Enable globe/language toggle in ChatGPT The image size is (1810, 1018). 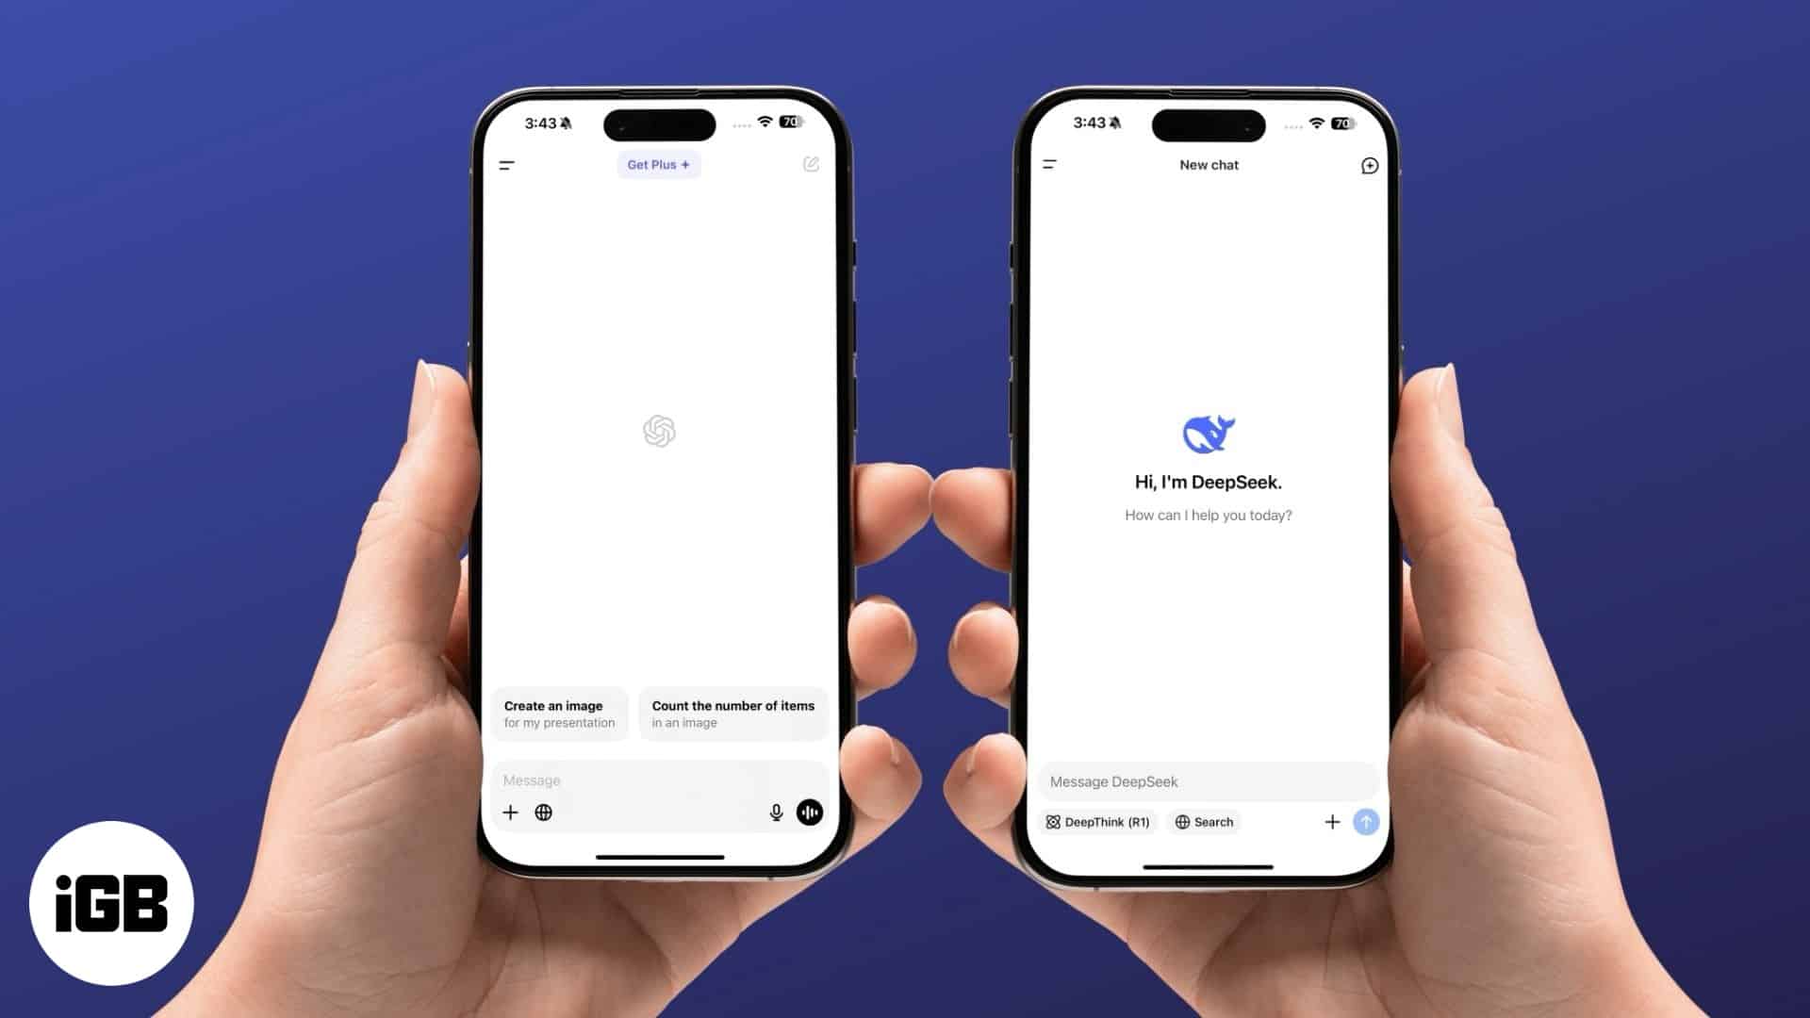[543, 812]
